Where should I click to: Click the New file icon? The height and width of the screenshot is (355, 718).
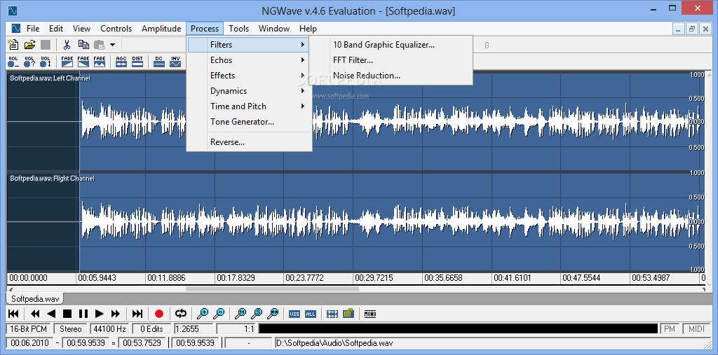(x=13, y=45)
